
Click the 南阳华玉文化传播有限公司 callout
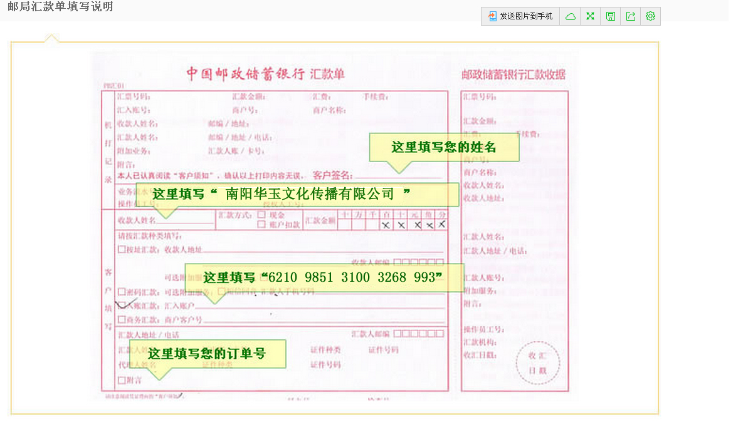point(297,194)
